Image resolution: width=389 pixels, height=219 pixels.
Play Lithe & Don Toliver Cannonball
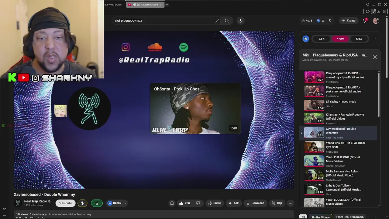[340, 189]
